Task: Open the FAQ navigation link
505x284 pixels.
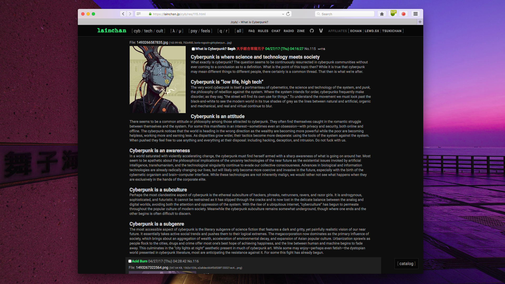Action: [x=251, y=31]
